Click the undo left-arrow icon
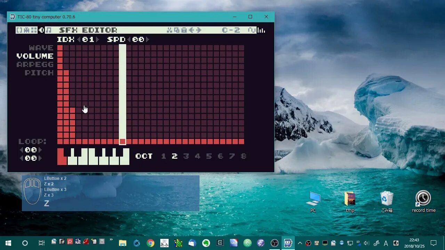The image size is (445, 250). coord(192,30)
